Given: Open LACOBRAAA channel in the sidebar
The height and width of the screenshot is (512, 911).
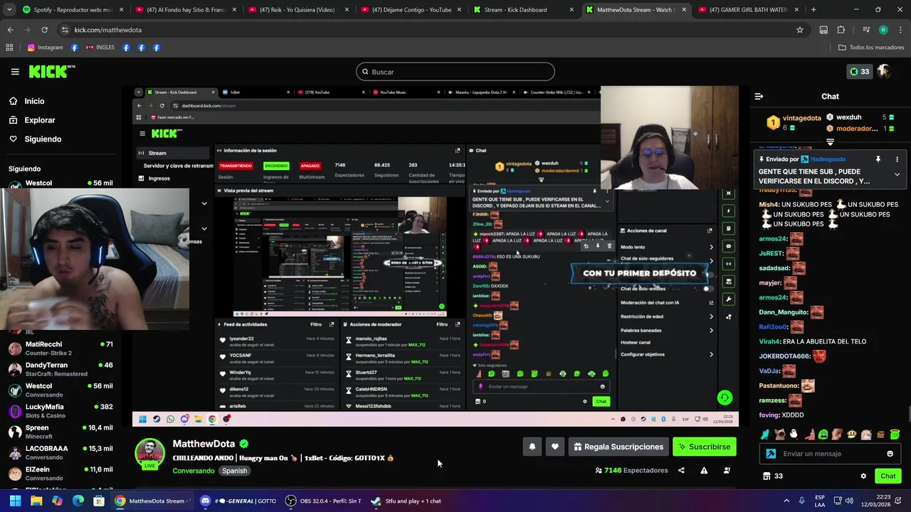Looking at the screenshot, I should click(60, 452).
